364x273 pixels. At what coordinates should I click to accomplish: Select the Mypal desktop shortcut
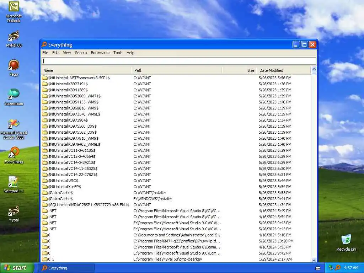(14, 214)
